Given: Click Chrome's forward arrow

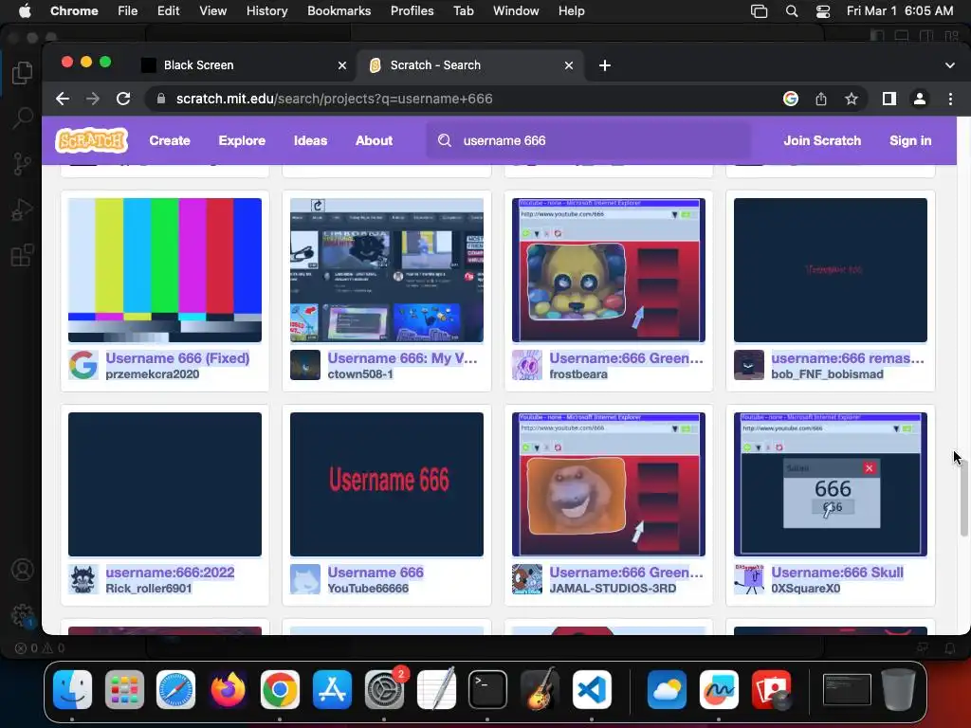Looking at the screenshot, I should 93,99.
